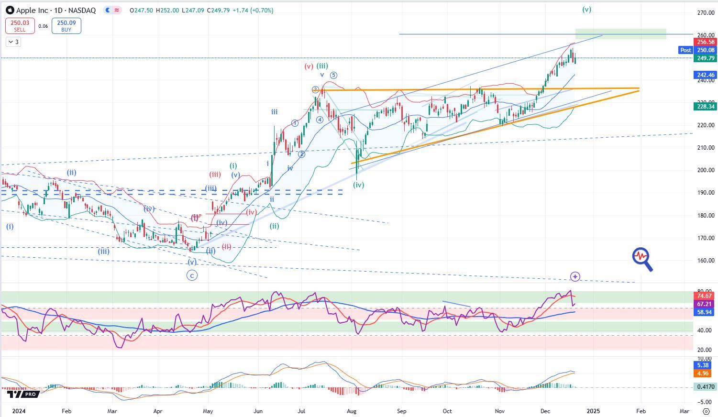This screenshot has height=417, width=718.
Task: Click the 58.94 blue value label
Action: pos(705,312)
